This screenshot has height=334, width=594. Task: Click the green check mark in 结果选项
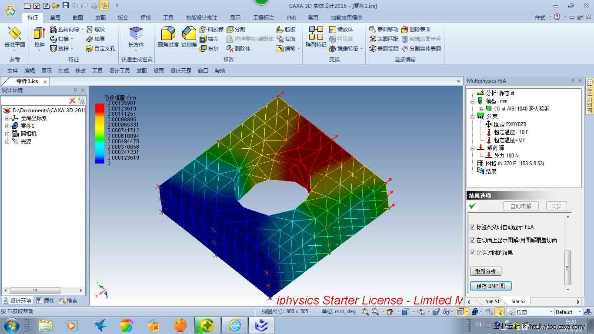(x=473, y=206)
